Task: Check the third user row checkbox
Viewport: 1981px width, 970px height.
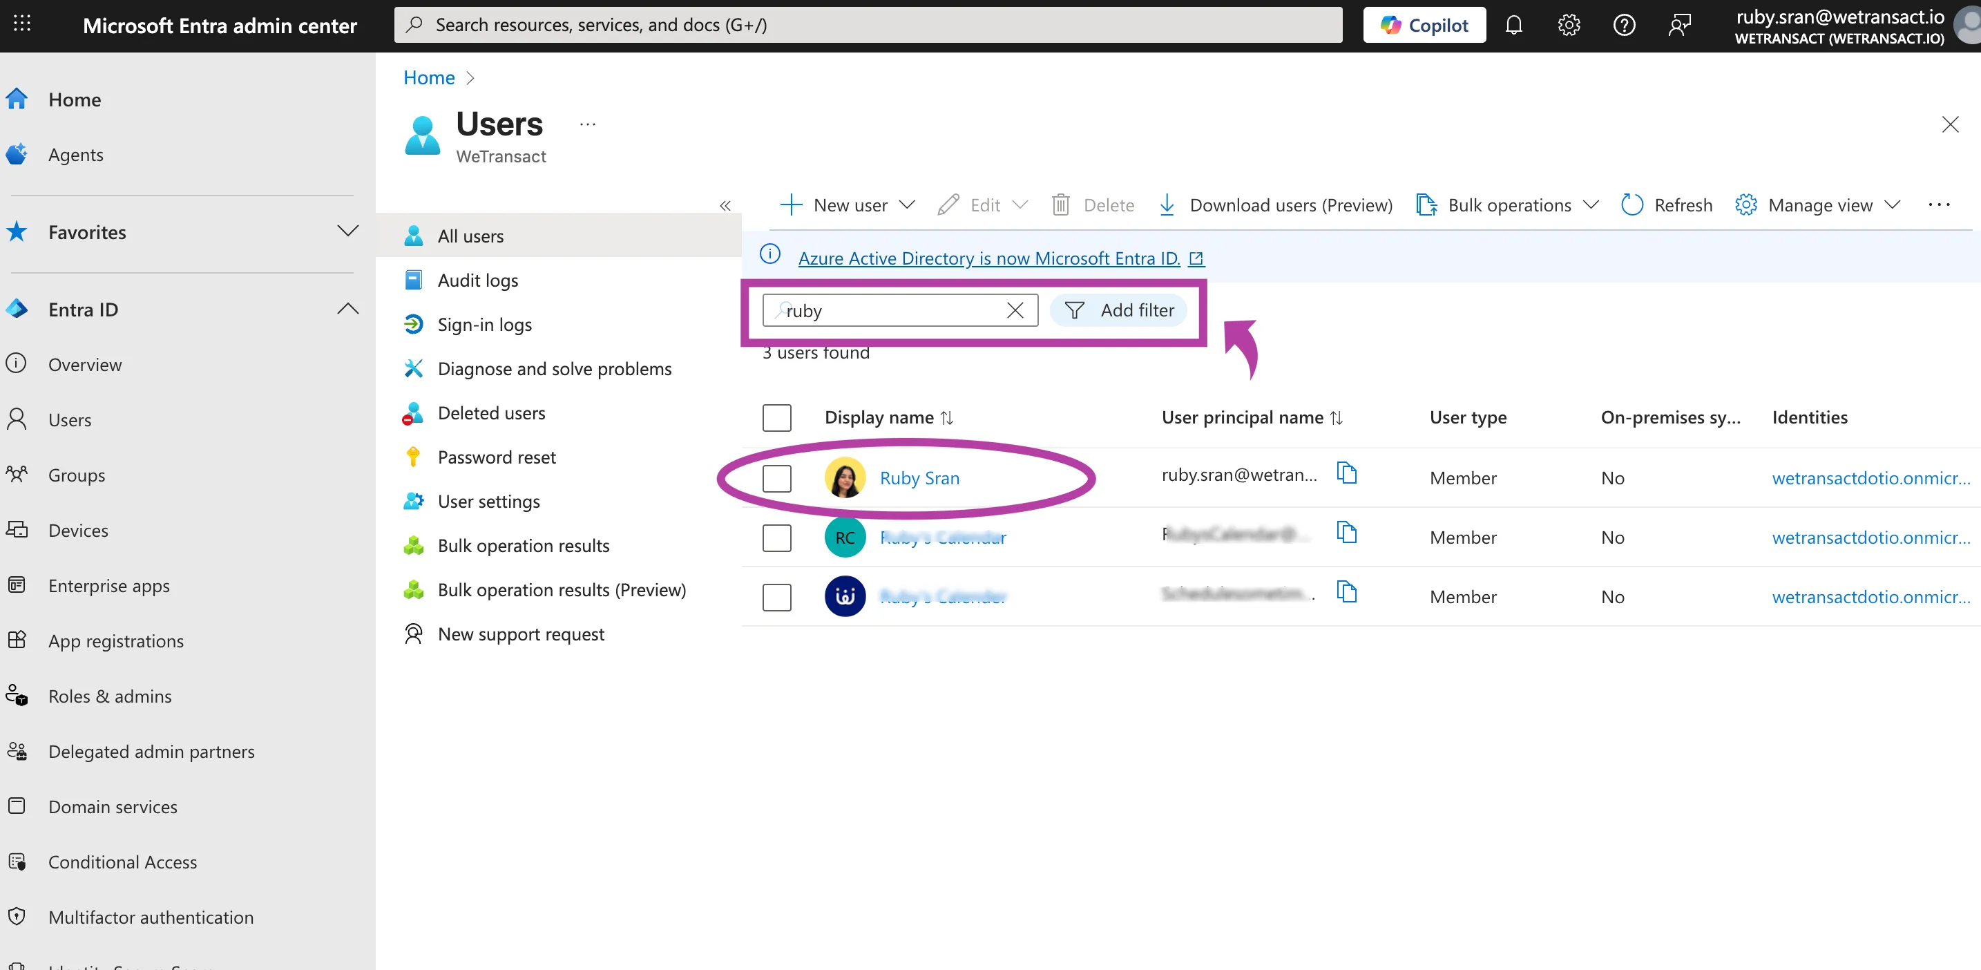Action: 776,597
